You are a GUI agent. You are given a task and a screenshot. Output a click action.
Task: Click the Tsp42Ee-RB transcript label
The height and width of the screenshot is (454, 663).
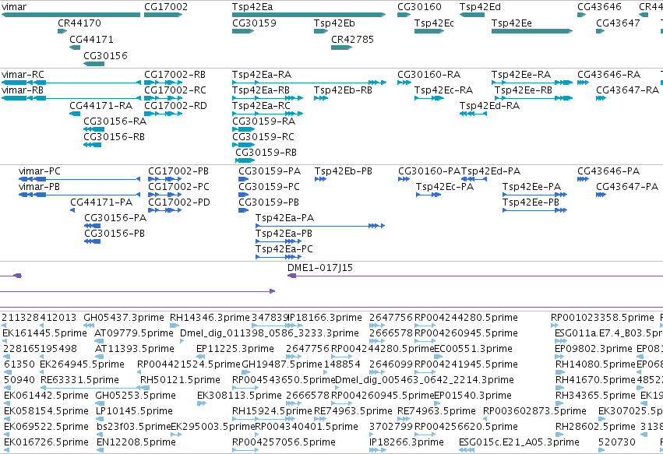click(524, 90)
